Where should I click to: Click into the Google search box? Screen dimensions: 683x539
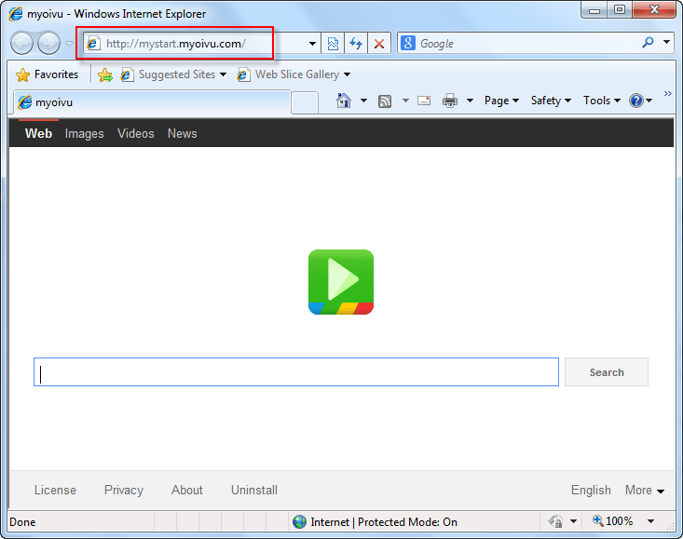click(x=527, y=44)
